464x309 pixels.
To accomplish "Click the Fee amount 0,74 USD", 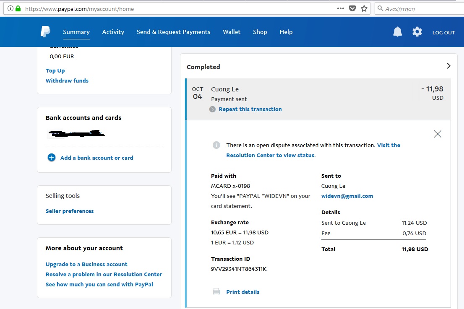I will [414, 233].
